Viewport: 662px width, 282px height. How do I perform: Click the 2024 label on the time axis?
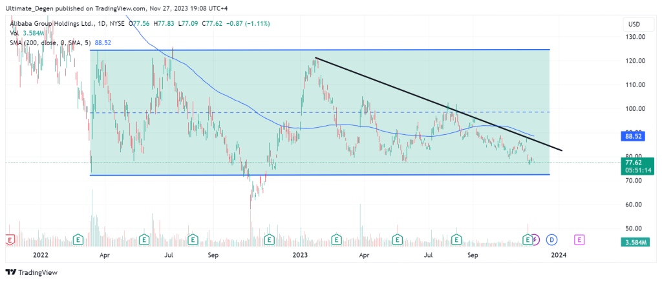(x=559, y=255)
